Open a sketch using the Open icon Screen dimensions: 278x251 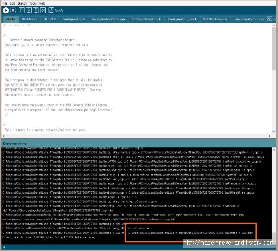pyautogui.click(x=29, y=11)
